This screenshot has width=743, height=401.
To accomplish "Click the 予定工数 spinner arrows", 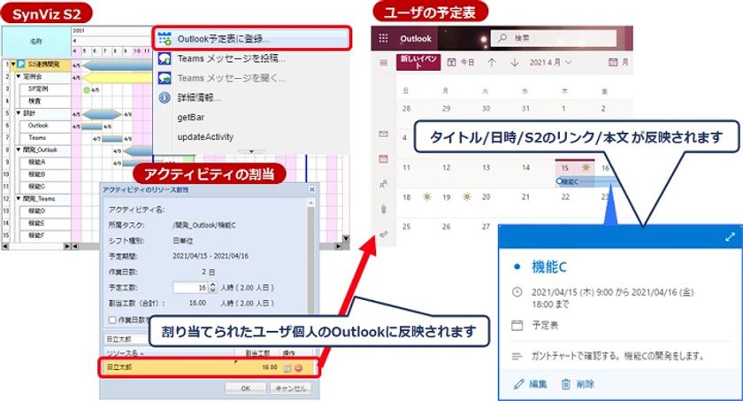I will [213, 287].
